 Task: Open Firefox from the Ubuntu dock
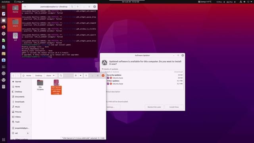coord(4,27)
